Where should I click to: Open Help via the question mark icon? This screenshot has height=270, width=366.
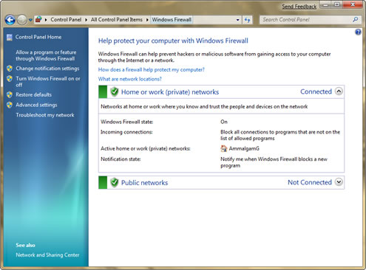coord(358,32)
